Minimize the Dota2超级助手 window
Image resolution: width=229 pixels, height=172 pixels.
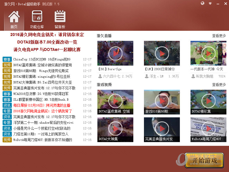pos(218,4)
